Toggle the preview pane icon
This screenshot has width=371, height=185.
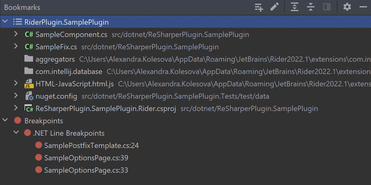(x=326, y=7)
